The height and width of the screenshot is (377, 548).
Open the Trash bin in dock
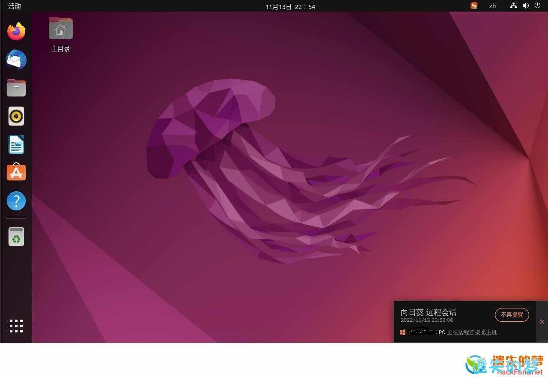16,236
